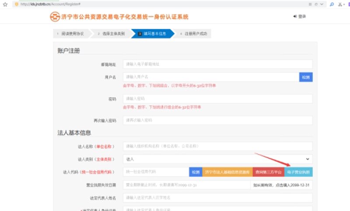Click the blue 检测 button for credit code
The image size is (350, 211).
tap(196, 172)
